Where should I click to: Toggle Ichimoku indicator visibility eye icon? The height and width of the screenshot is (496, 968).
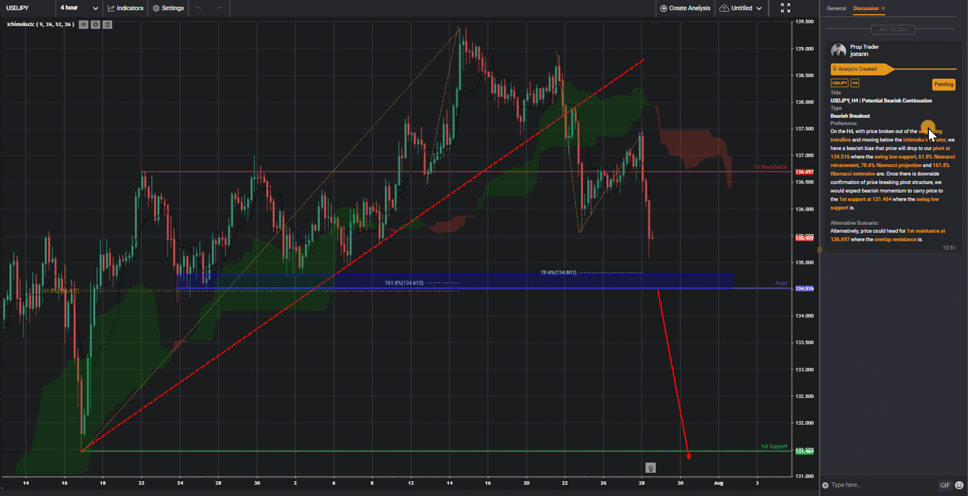84,24
